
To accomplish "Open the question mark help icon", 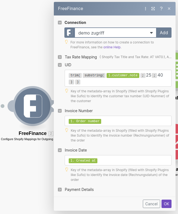I will coord(161,9).
